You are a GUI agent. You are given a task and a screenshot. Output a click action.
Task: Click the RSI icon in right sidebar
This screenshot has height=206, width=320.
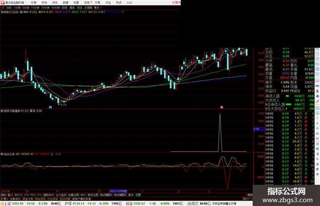317,86
